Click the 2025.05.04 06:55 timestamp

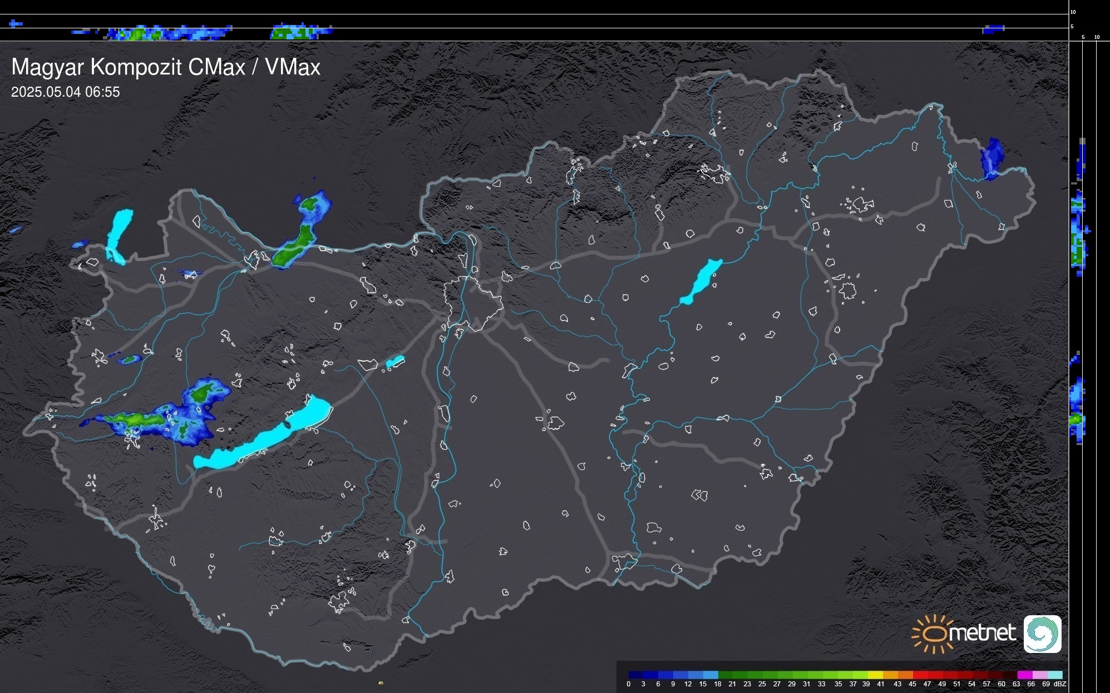pos(65,92)
